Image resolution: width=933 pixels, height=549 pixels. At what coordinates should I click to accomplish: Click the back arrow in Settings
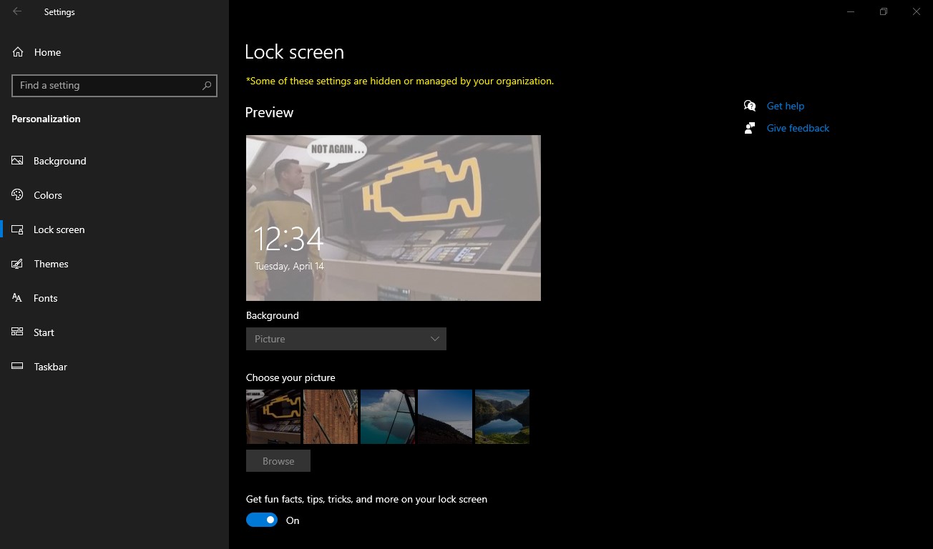17,11
